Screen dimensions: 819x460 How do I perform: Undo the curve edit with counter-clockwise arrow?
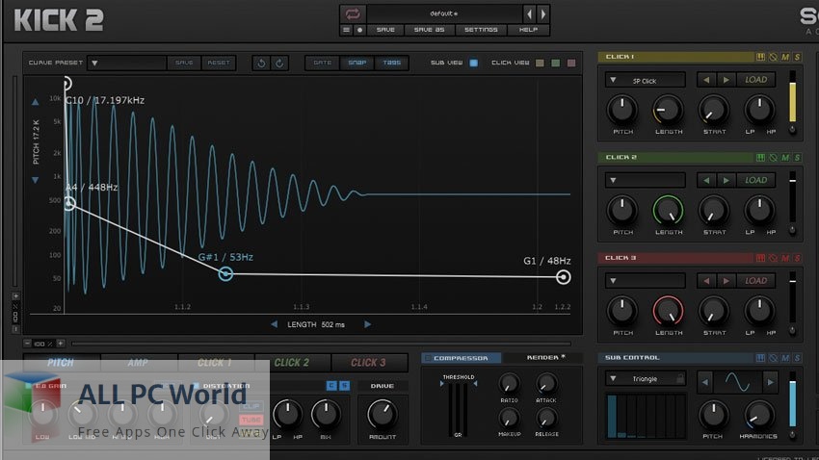[x=261, y=64]
